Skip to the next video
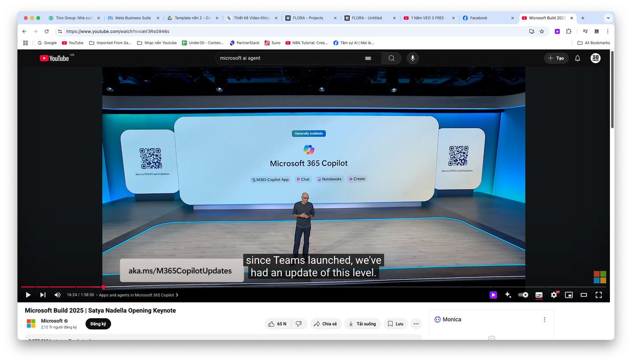632x363 pixels. (x=43, y=295)
